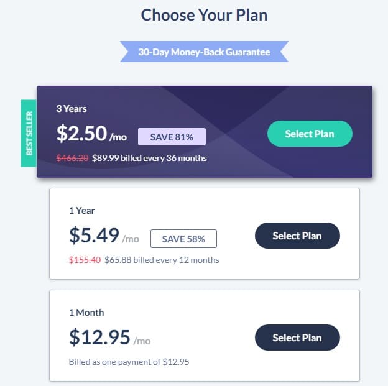Select the 3 Years plan button
This screenshot has width=388, height=386.
coord(310,134)
